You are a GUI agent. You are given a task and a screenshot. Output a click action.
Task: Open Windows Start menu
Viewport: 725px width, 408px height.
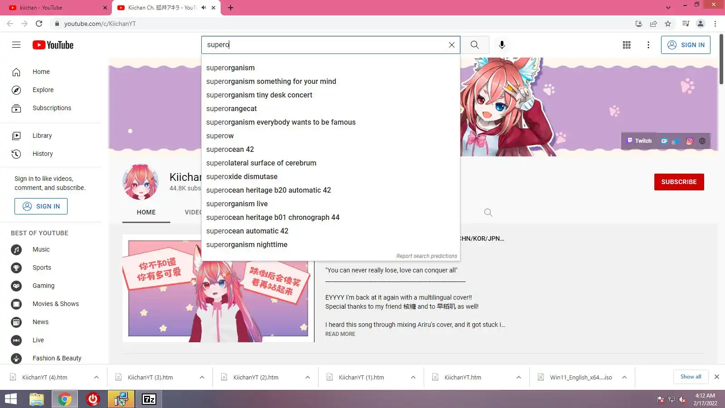[11, 399]
